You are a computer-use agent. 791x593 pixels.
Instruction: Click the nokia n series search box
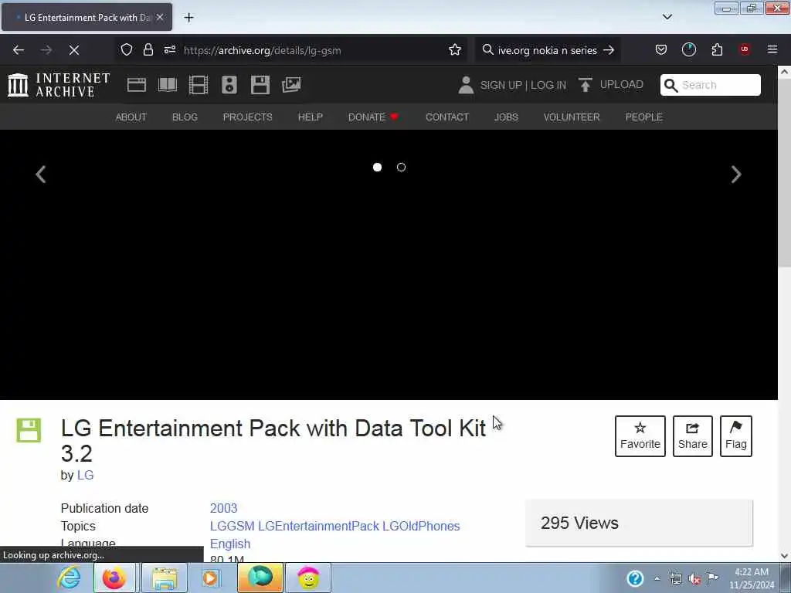[x=548, y=50]
